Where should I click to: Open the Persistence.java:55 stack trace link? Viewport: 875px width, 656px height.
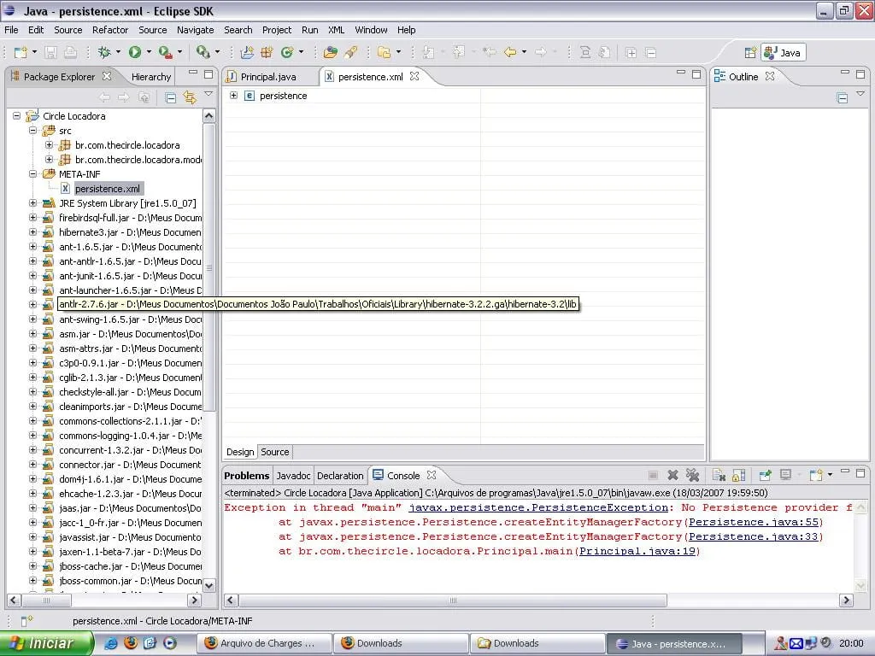[754, 522]
